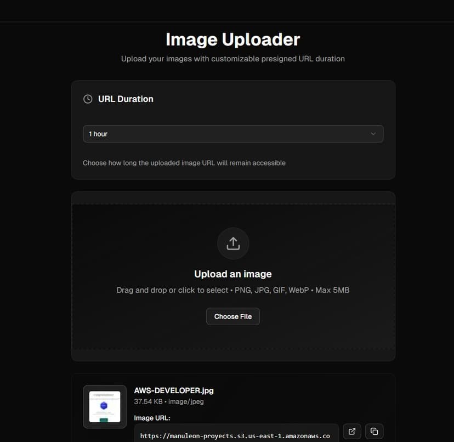Click the clock icon beside URL Duration
This screenshot has height=442, width=454.
[88, 99]
